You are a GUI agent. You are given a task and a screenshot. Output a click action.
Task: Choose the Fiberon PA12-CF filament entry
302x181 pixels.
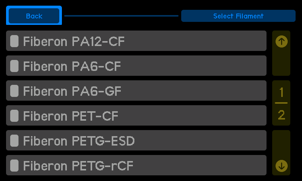pos(136,41)
